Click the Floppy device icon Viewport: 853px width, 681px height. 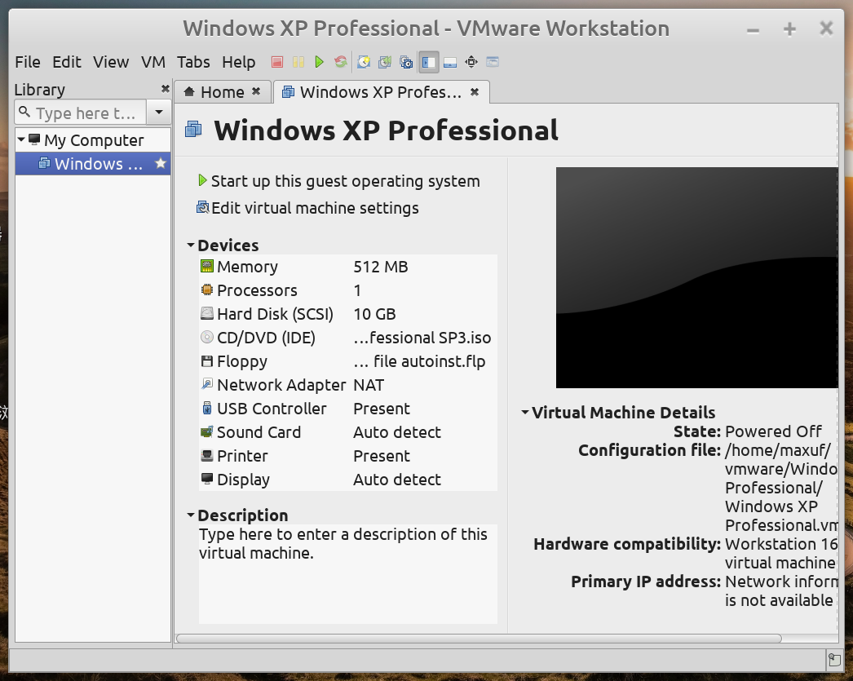[206, 360]
